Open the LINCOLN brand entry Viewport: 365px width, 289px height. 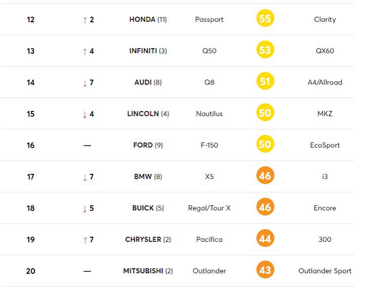[143, 114]
